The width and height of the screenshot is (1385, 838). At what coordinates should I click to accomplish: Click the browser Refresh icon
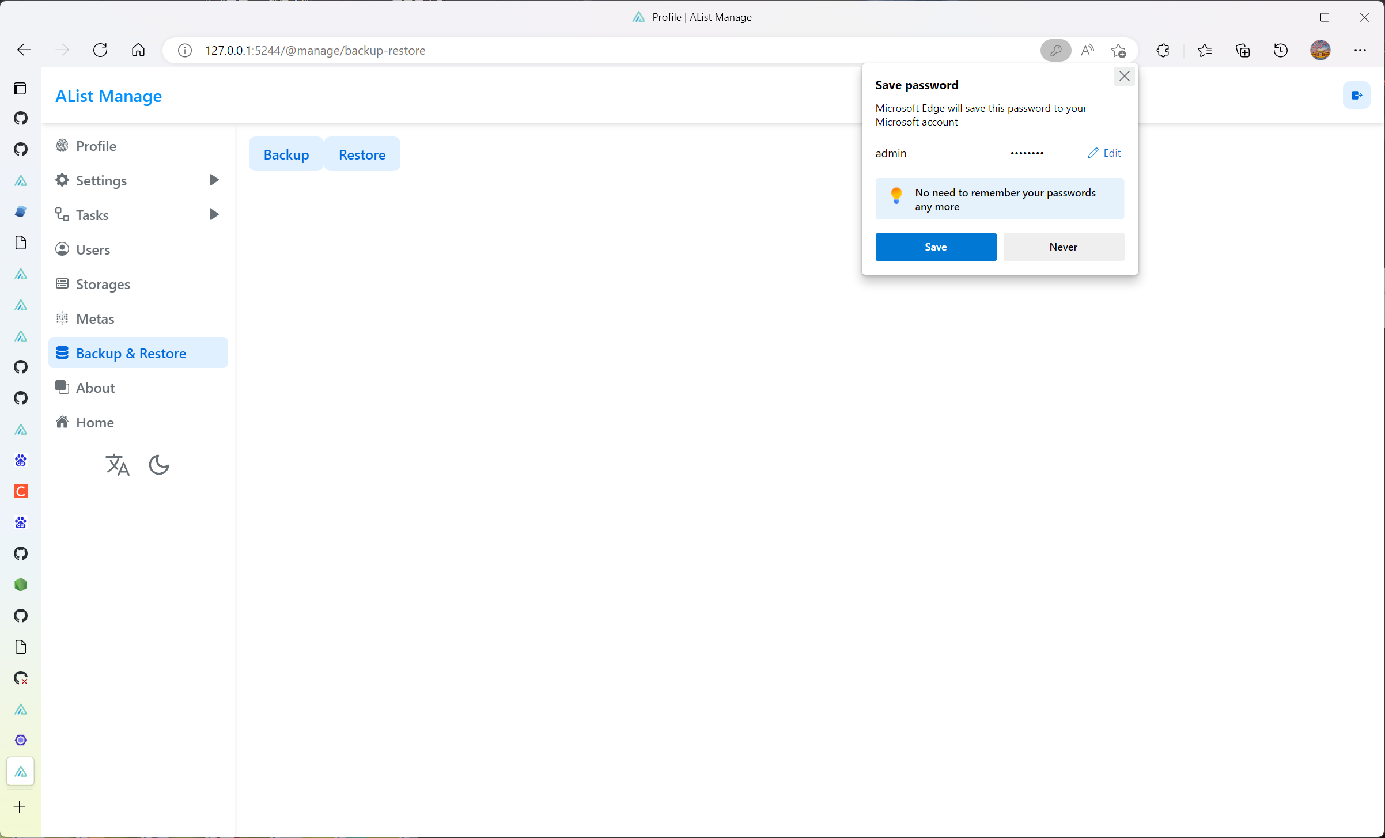click(100, 50)
